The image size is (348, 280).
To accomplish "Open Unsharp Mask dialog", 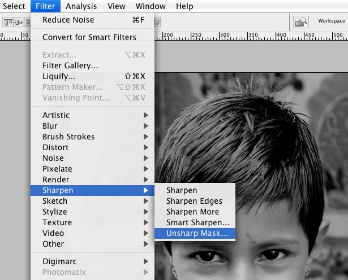I will point(195,233).
